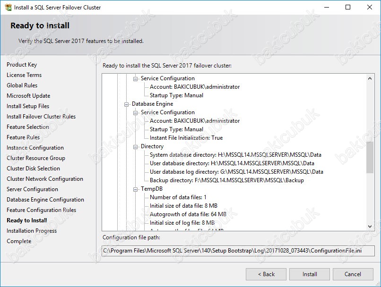Select 'Initial size of data file: 8 MB' row
Viewport: 381px width, 287px height.
point(183,206)
